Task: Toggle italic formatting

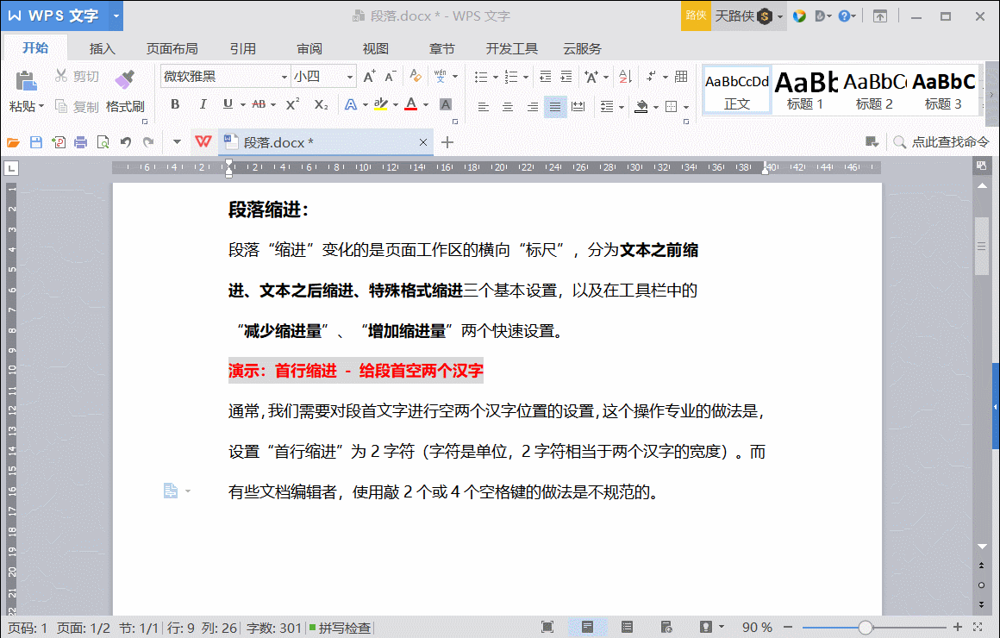Action: click(x=203, y=104)
